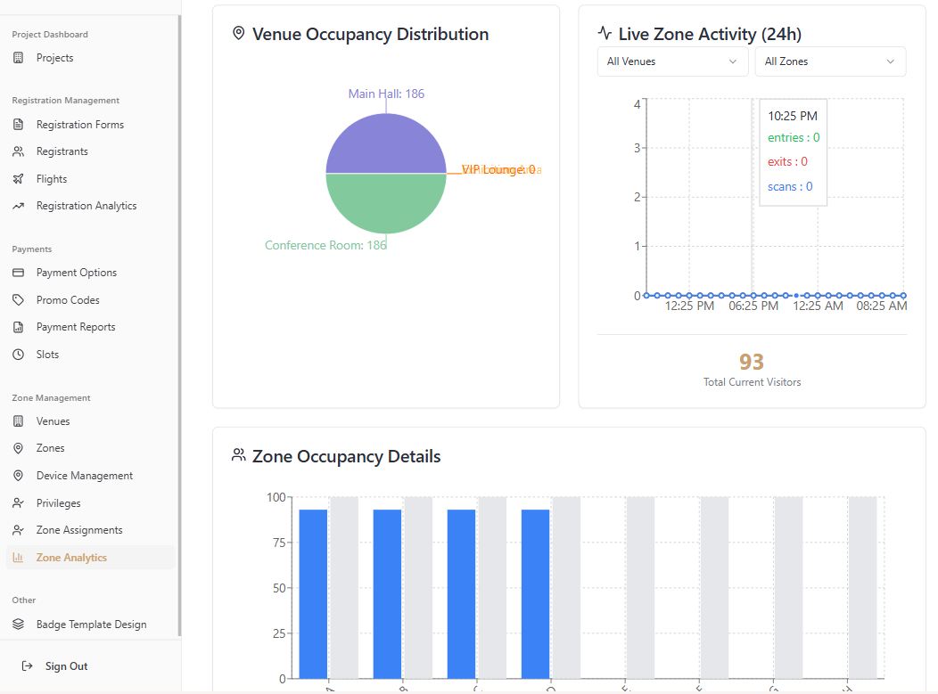938x694 pixels.
Task: Click a blue occupancy bar in Zone Occupancy Details
Action: point(314,588)
